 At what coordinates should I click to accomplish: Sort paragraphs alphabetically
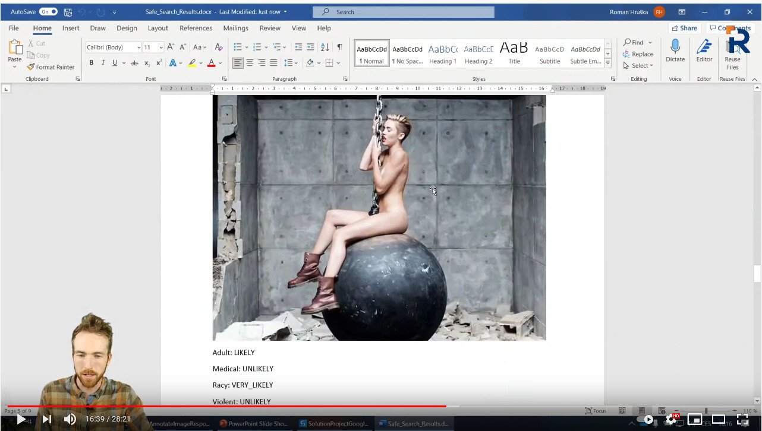[x=325, y=47]
